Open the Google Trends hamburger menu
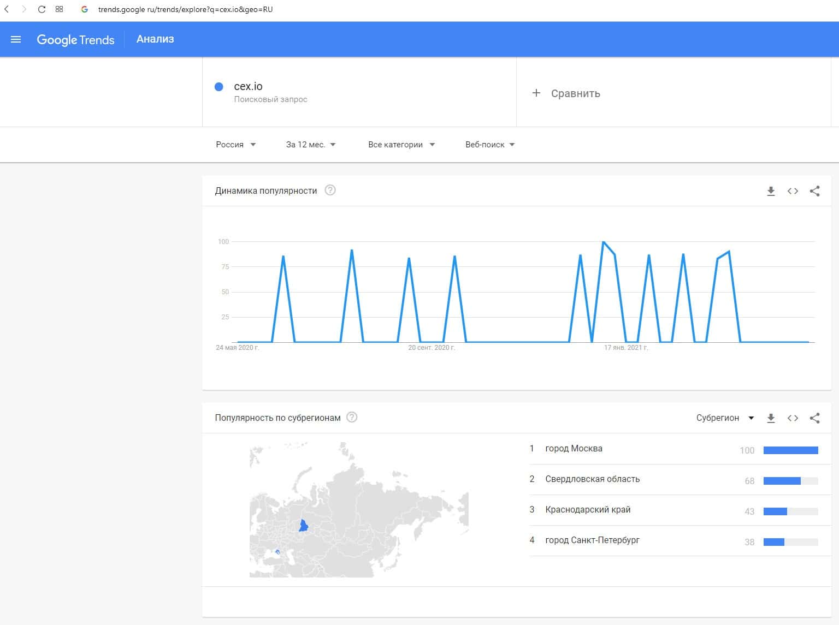This screenshot has height=625, width=839. point(16,39)
